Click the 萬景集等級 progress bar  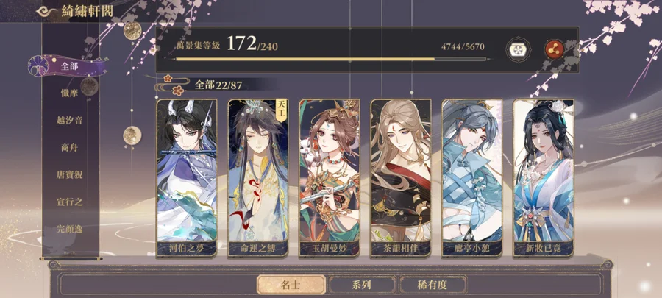click(x=331, y=59)
